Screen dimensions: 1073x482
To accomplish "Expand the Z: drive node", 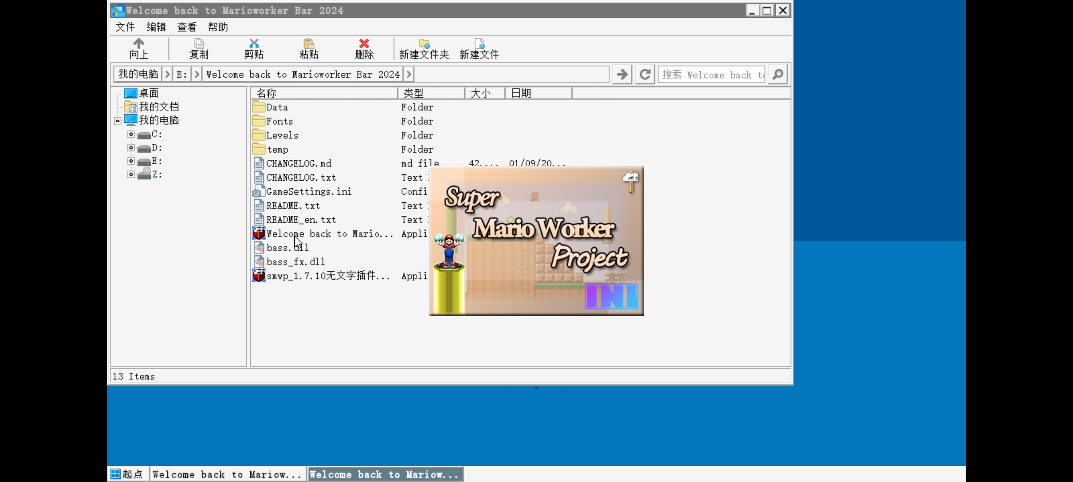I will tap(131, 174).
